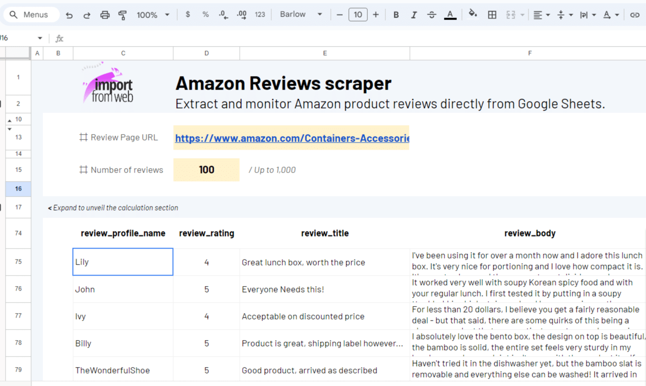The width and height of the screenshot is (646, 386).
Task: Open the Menus search box
Action: pyautogui.click(x=30, y=14)
